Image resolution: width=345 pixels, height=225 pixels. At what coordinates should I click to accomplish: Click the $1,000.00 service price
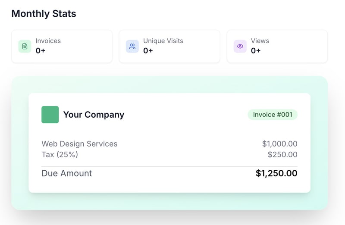point(279,144)
